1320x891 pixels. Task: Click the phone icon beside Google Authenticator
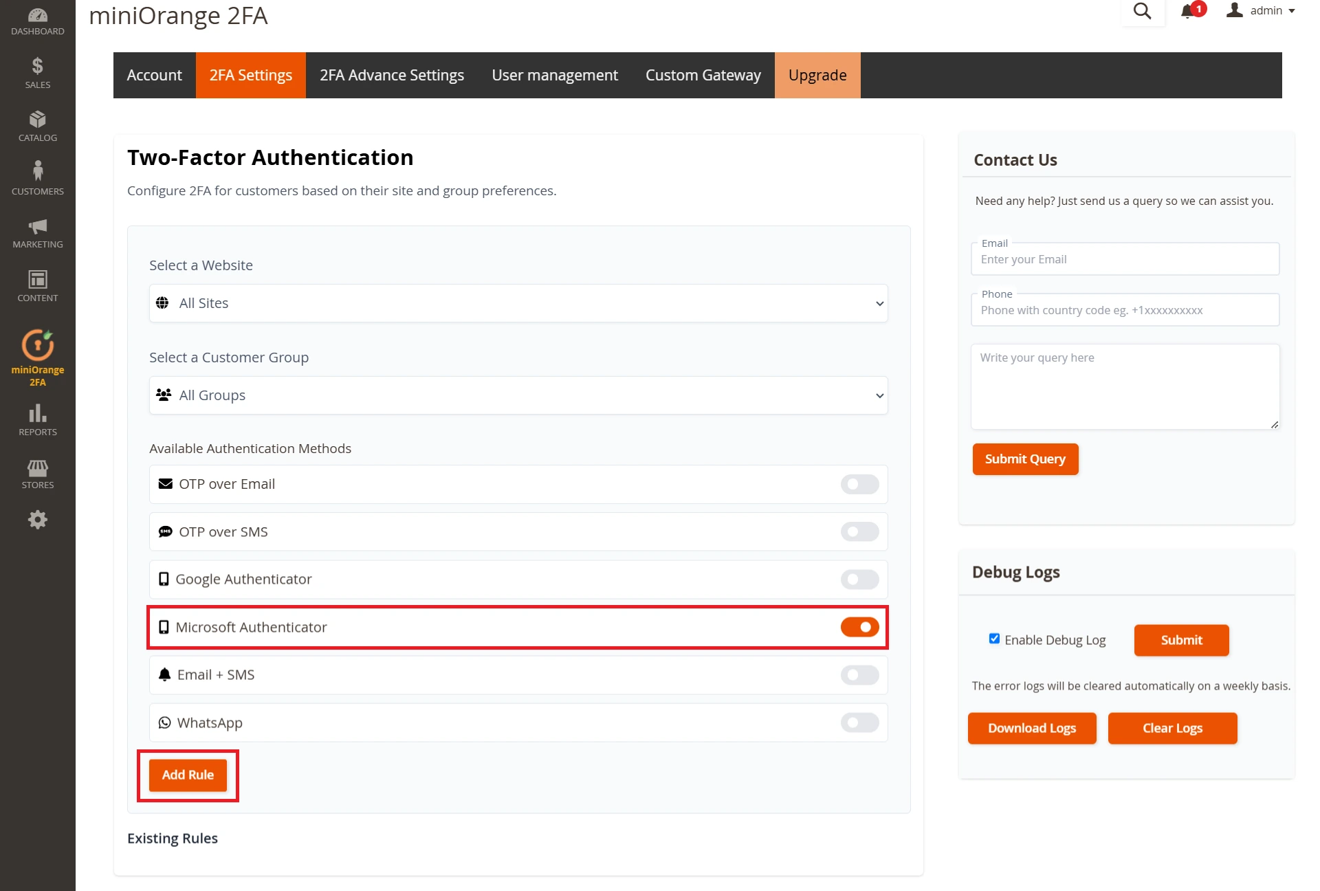pos(164,579)
